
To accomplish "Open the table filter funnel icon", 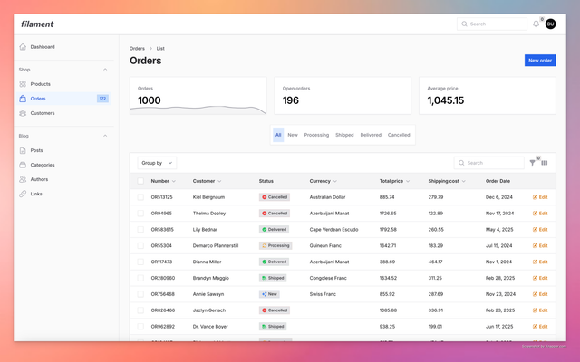I will tap(532, 163).
